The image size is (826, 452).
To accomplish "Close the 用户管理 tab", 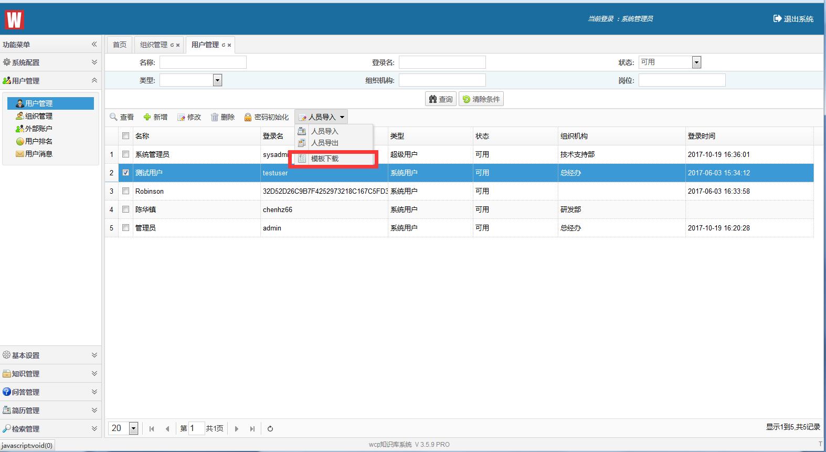I will click(229, 45).
